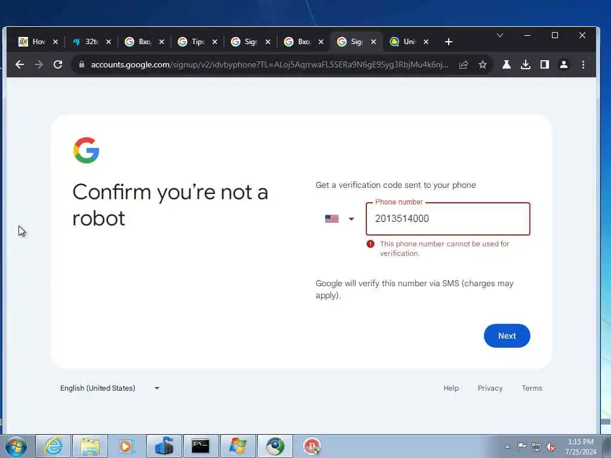Close the '32t' tab

point(109,42)
